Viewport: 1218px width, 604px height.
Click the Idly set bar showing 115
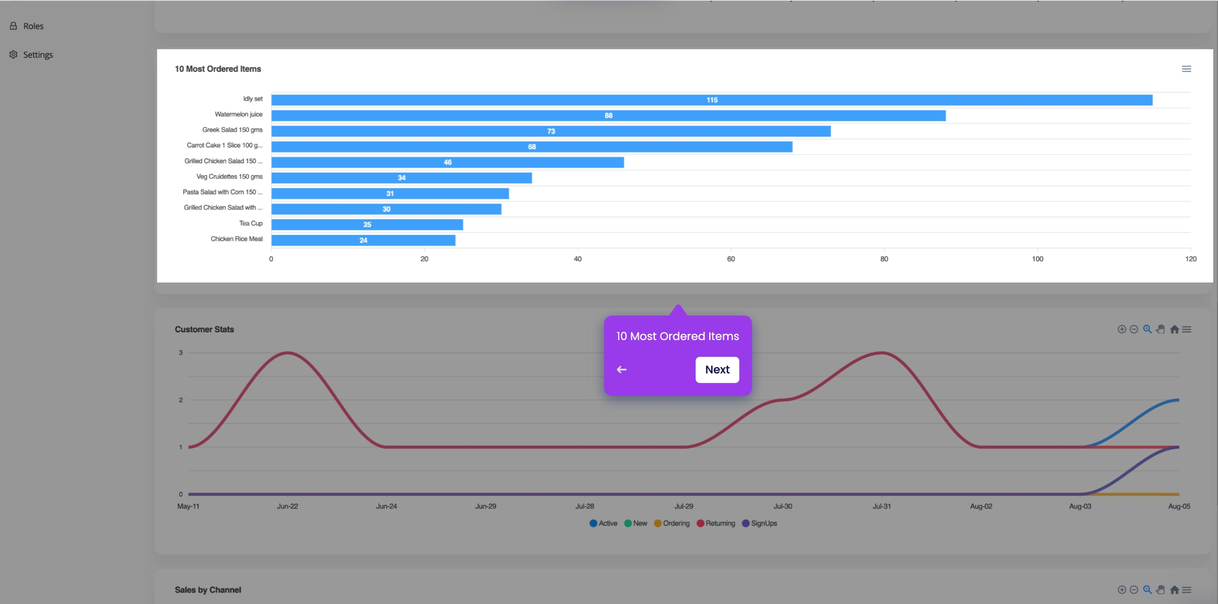click(712, 100)
